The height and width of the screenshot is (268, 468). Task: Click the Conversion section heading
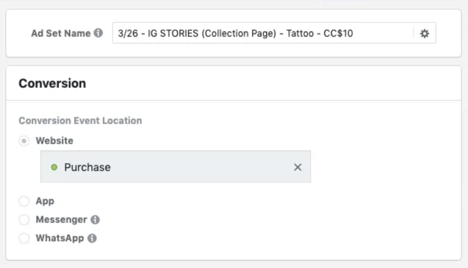click(x=52, y=83)
